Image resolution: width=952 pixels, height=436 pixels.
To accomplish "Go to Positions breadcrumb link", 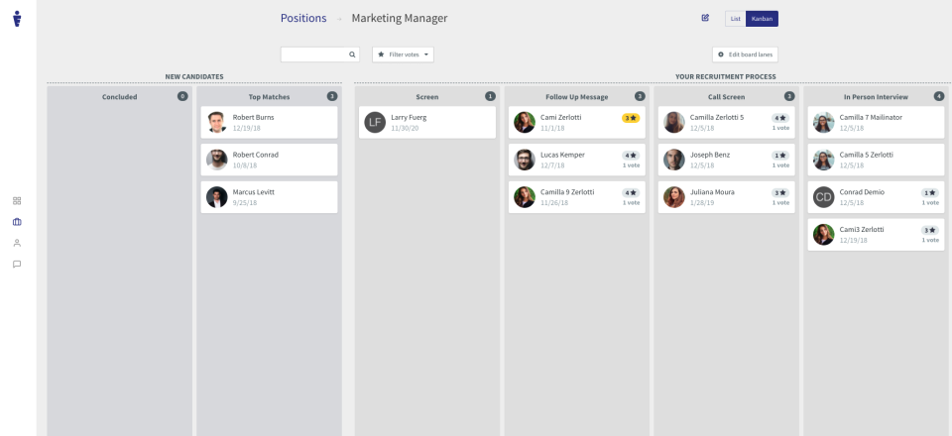I will [x=303, y=18].
